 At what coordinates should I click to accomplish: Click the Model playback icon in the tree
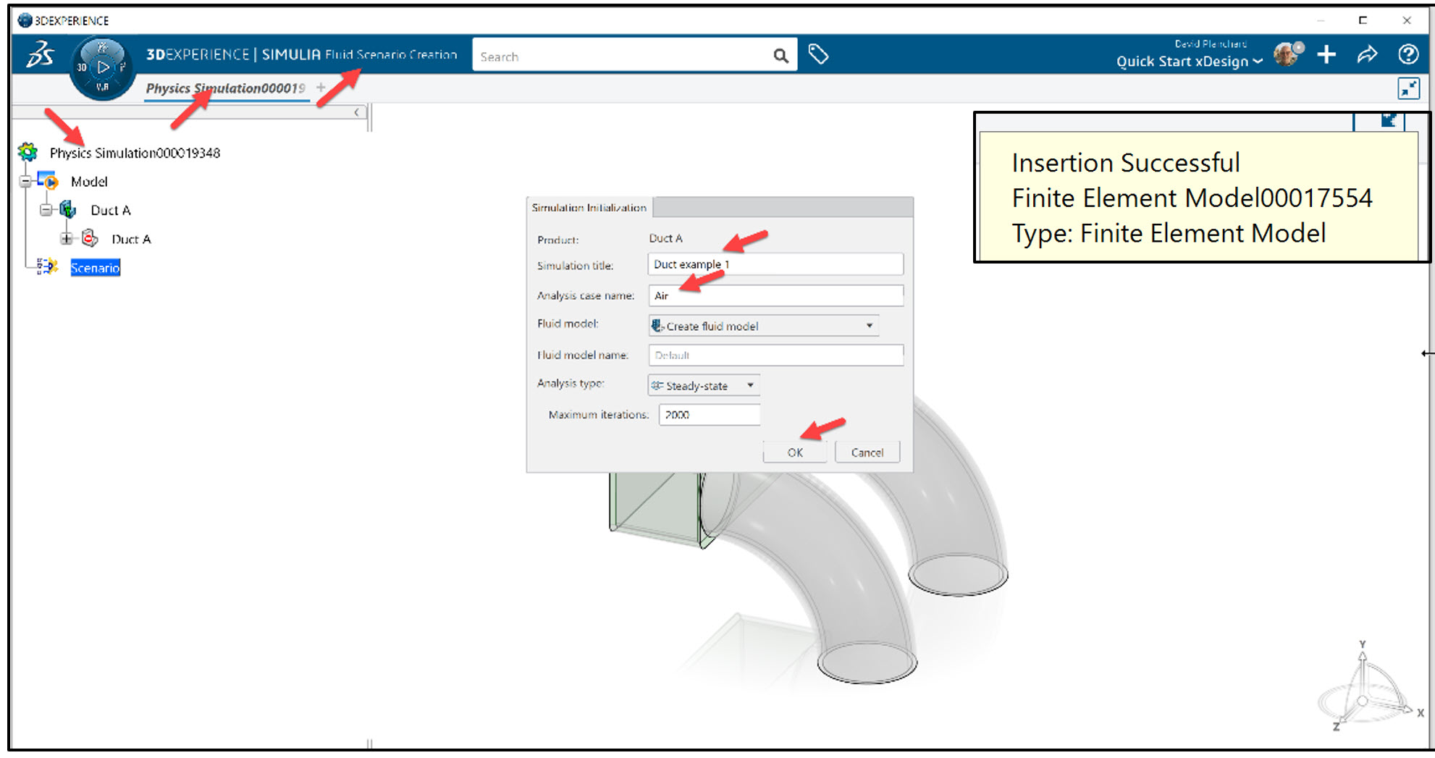pos(51,182)
